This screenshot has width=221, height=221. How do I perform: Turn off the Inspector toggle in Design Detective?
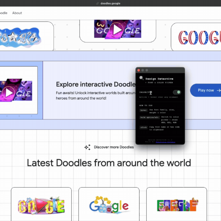pos(177,92)
